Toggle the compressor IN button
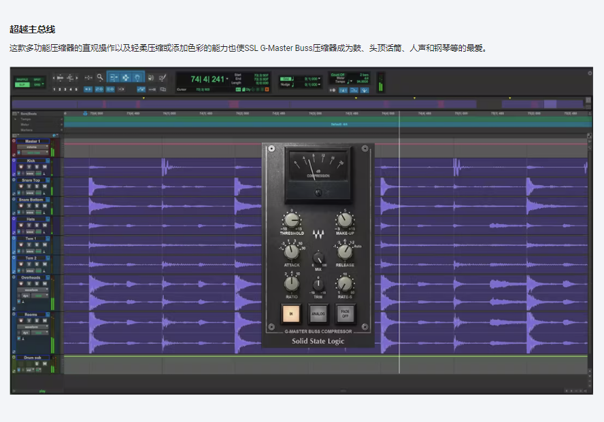 pos(291,313)
